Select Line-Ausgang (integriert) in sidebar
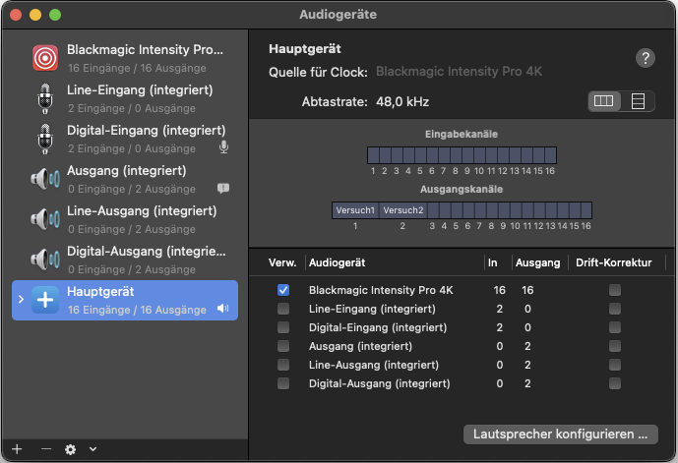Image resolution: width=678 pixels, height=463 pixels. tap(125, 219)
